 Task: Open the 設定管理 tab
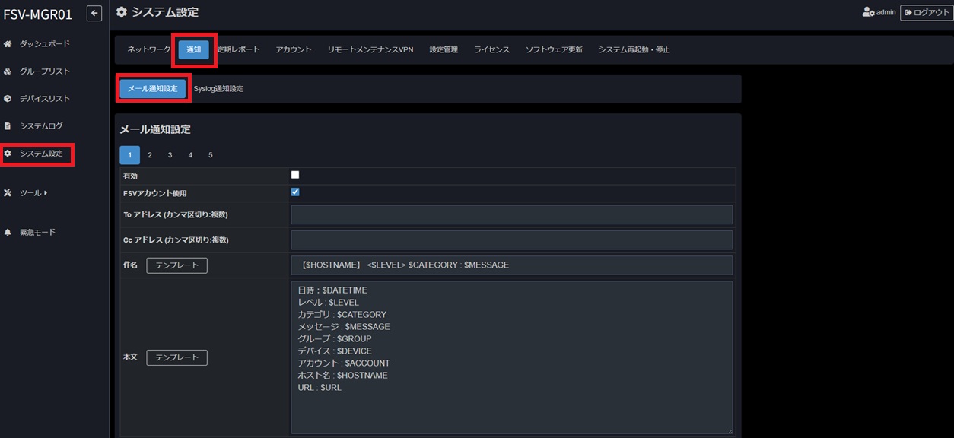444,49
